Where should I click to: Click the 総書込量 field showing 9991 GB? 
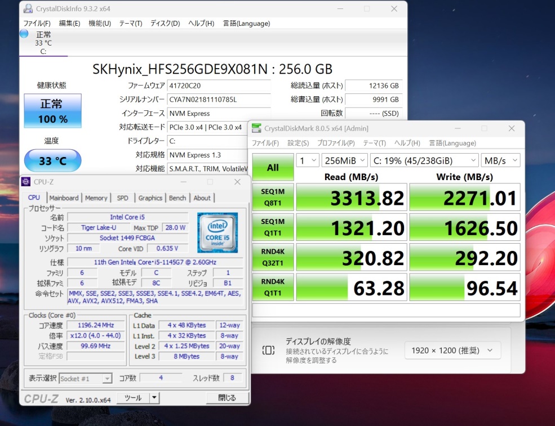(x=374, y=100)
